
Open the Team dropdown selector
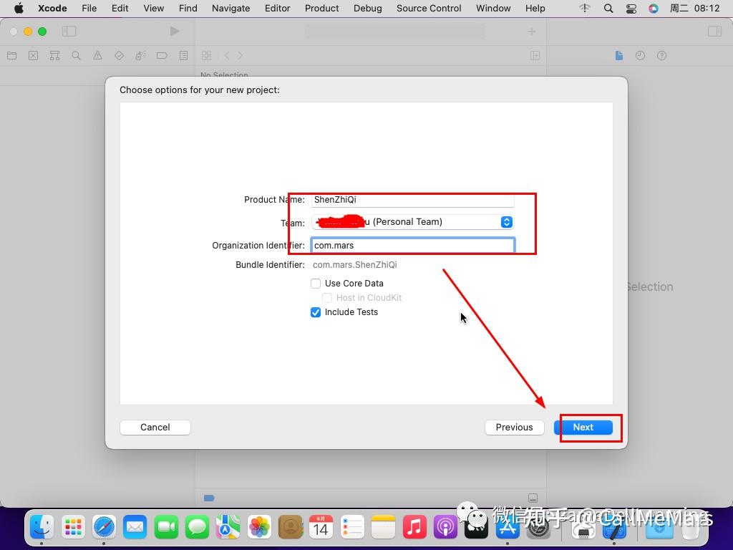click(412, 222)
